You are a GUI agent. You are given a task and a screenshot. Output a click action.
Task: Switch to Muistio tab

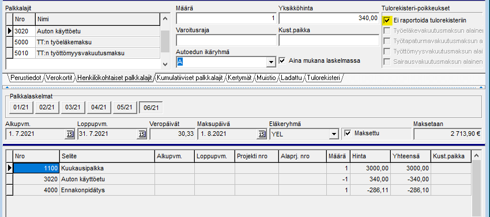[266, 78]
